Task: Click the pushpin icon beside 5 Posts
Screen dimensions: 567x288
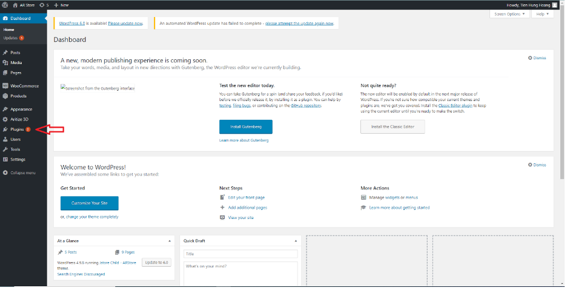Action: 61,252
